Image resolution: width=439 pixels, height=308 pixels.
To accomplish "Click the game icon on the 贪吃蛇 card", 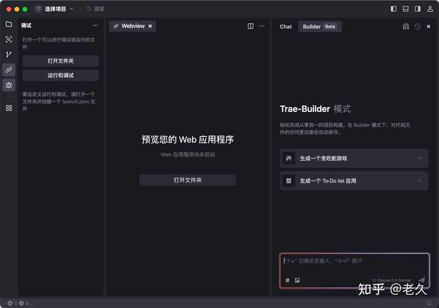I will pos(288,158).
